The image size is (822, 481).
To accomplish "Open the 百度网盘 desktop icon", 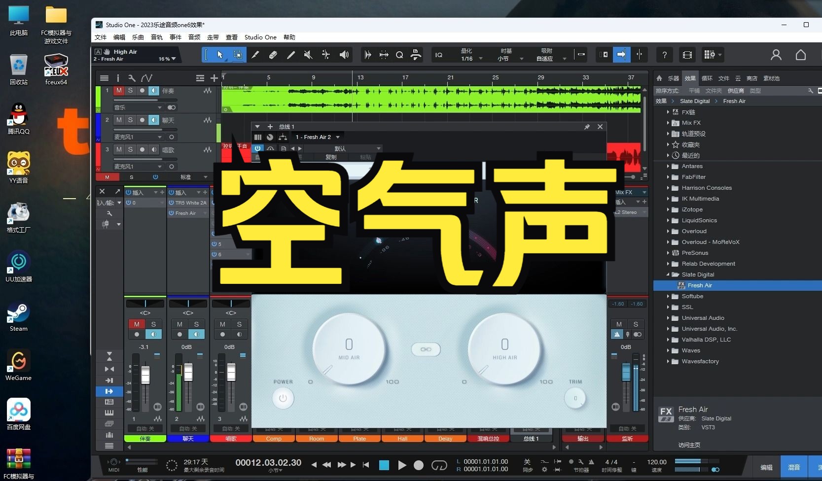I will (x=19, y=414).
